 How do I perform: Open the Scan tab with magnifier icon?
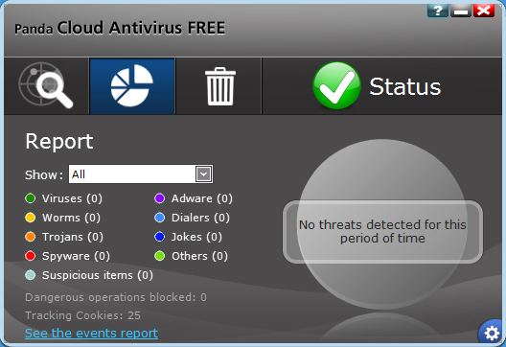click(x=46, y=85)
